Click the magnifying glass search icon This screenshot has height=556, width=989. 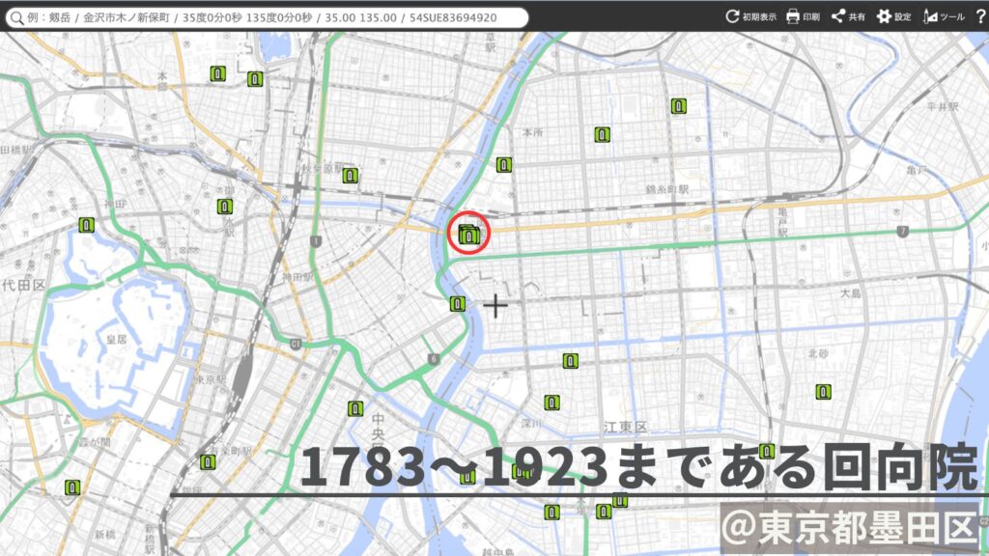pos(16,17)
